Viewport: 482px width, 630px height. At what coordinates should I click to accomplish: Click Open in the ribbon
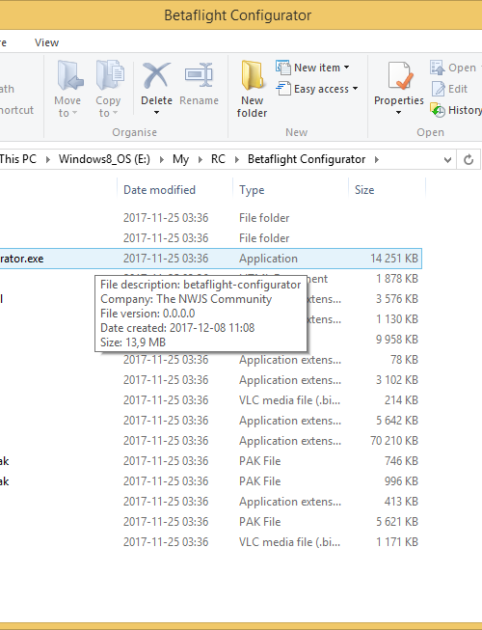[454, 68]
